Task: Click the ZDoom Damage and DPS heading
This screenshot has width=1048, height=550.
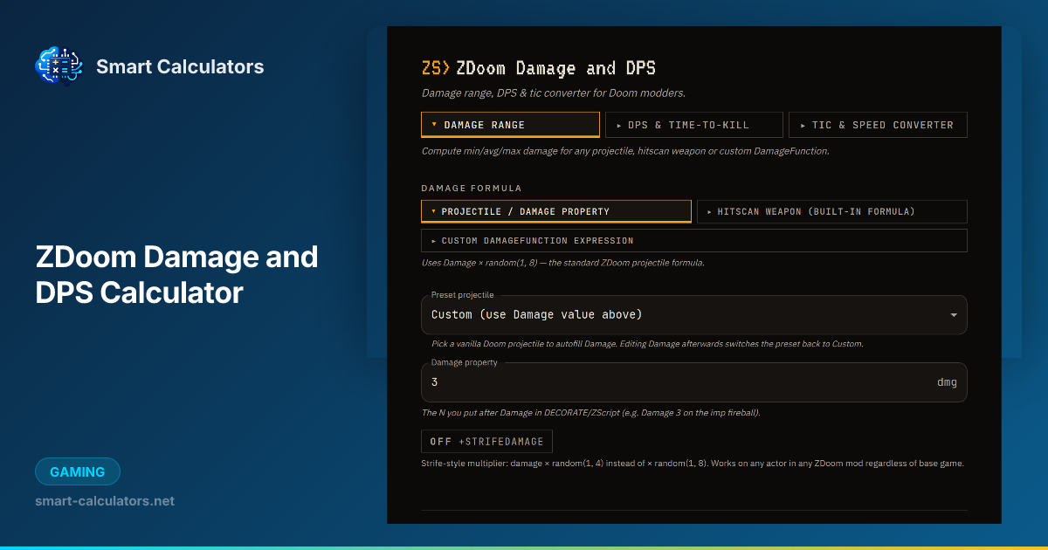Action: (555, 68)
